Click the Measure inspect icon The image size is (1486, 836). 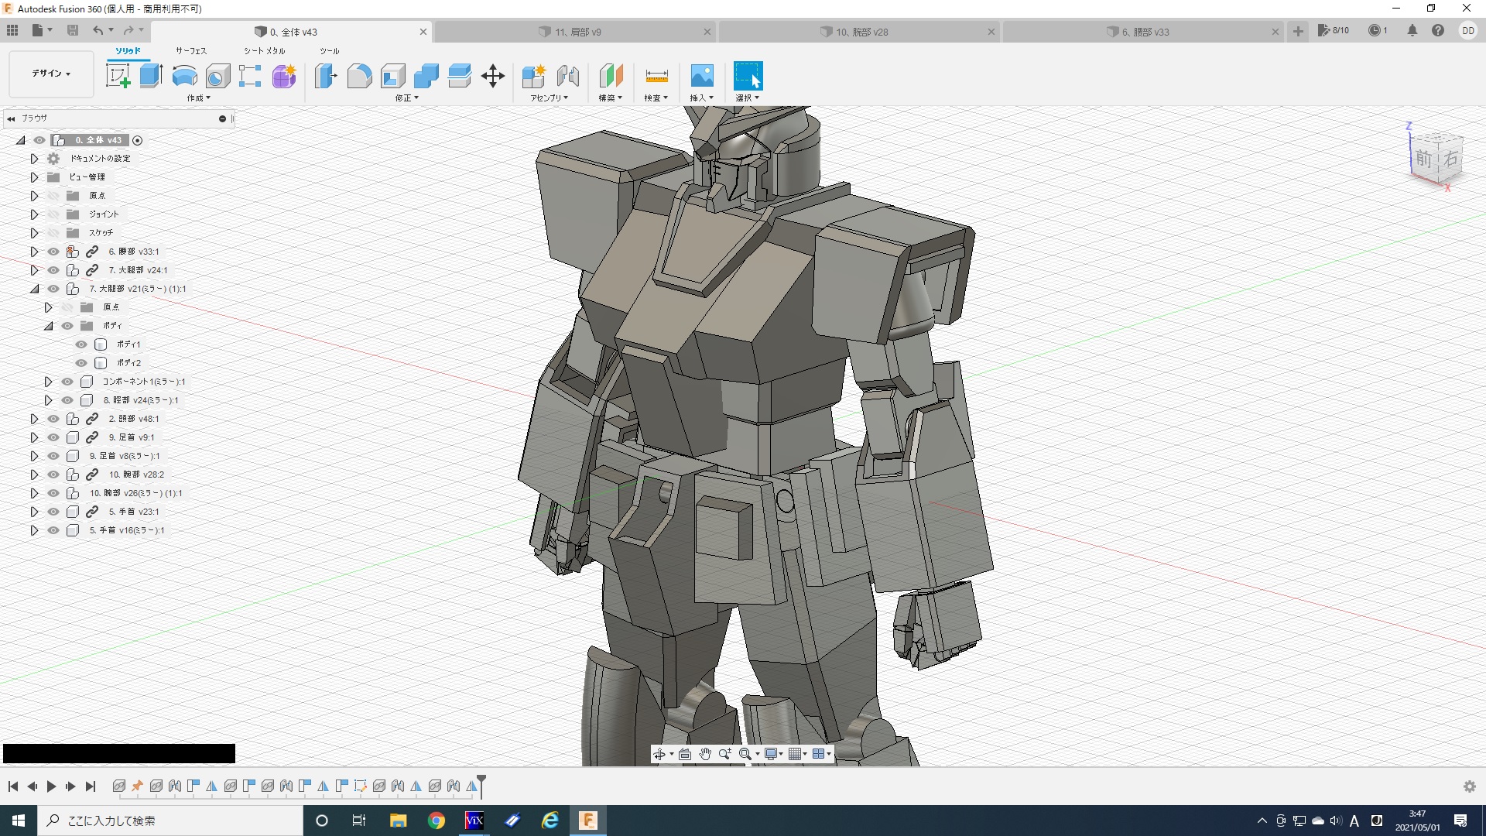click(656, 76)
